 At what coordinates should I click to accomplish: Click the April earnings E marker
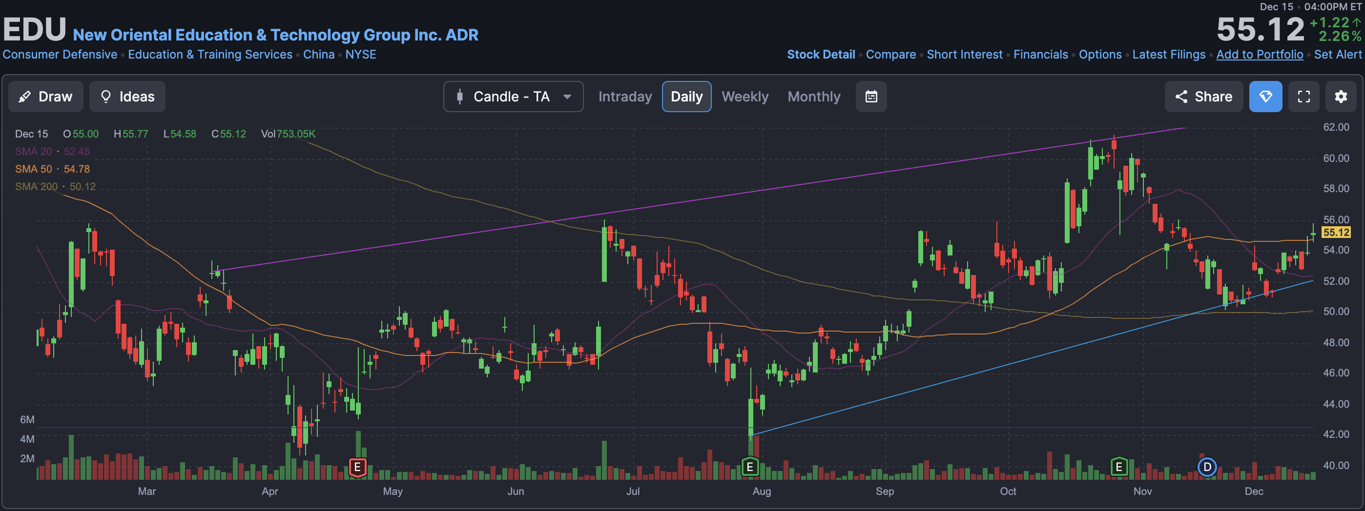tap(358, 467)
